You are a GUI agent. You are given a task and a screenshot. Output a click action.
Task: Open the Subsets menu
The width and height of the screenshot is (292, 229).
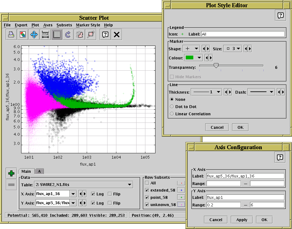click(64, 25)
